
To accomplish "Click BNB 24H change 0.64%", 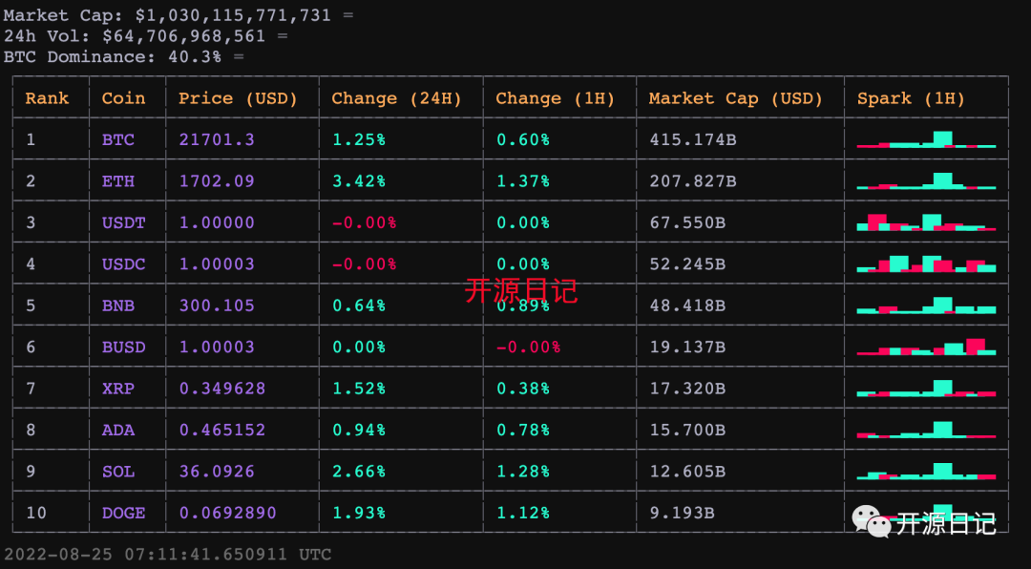I will (359, 306).
